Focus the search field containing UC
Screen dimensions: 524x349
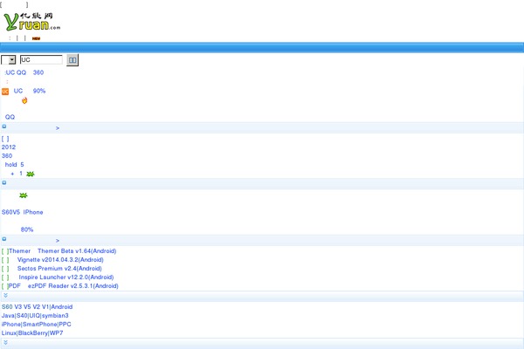tap(41, 60)
